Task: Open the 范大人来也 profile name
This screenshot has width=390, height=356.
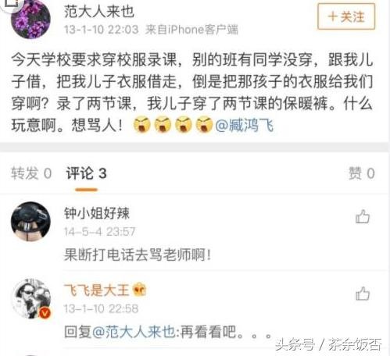Action: pos(99,12)
